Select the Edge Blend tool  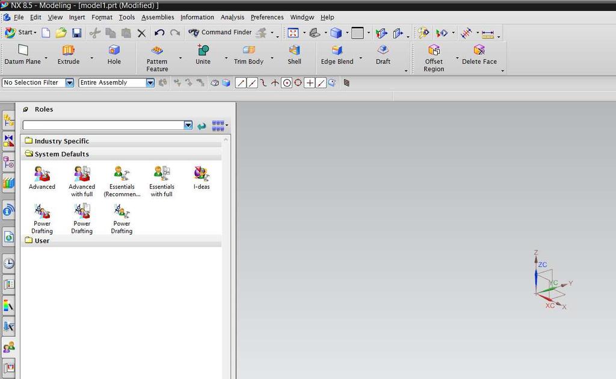[337, 54]
